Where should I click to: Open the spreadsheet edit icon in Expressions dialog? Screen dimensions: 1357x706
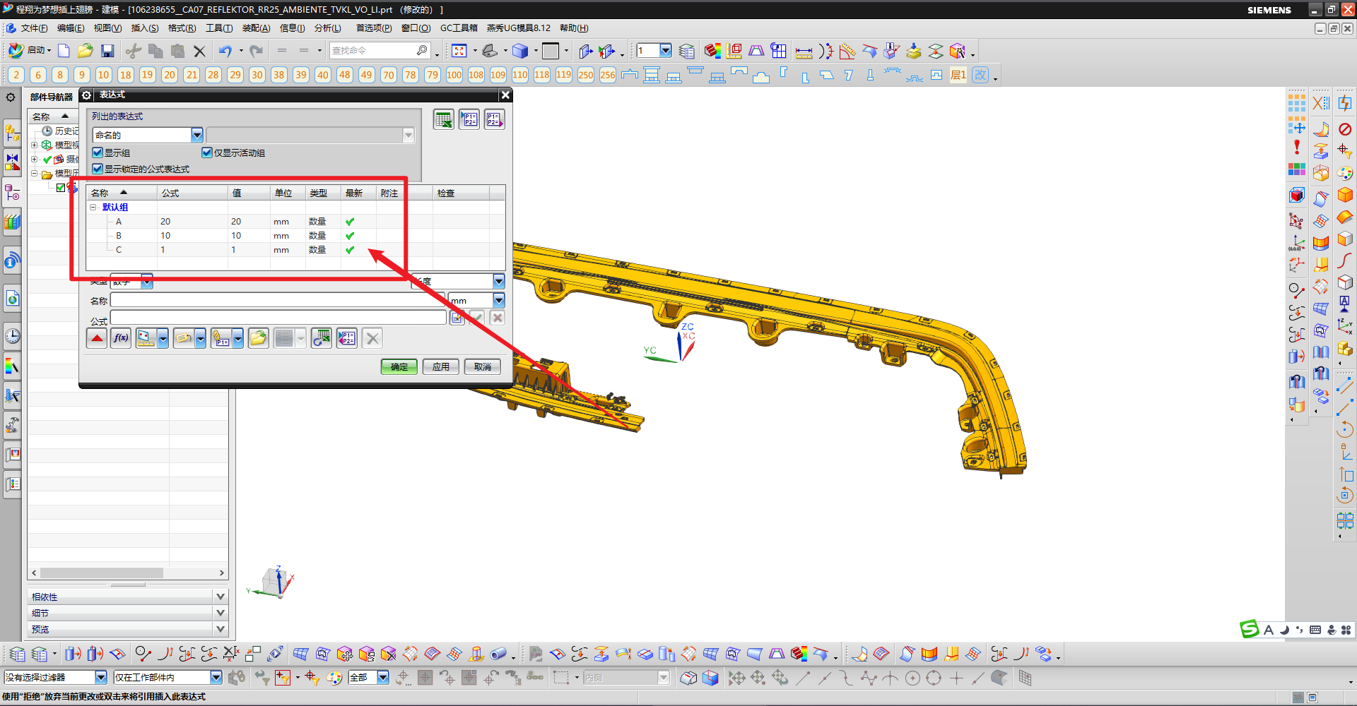point(444,120)
